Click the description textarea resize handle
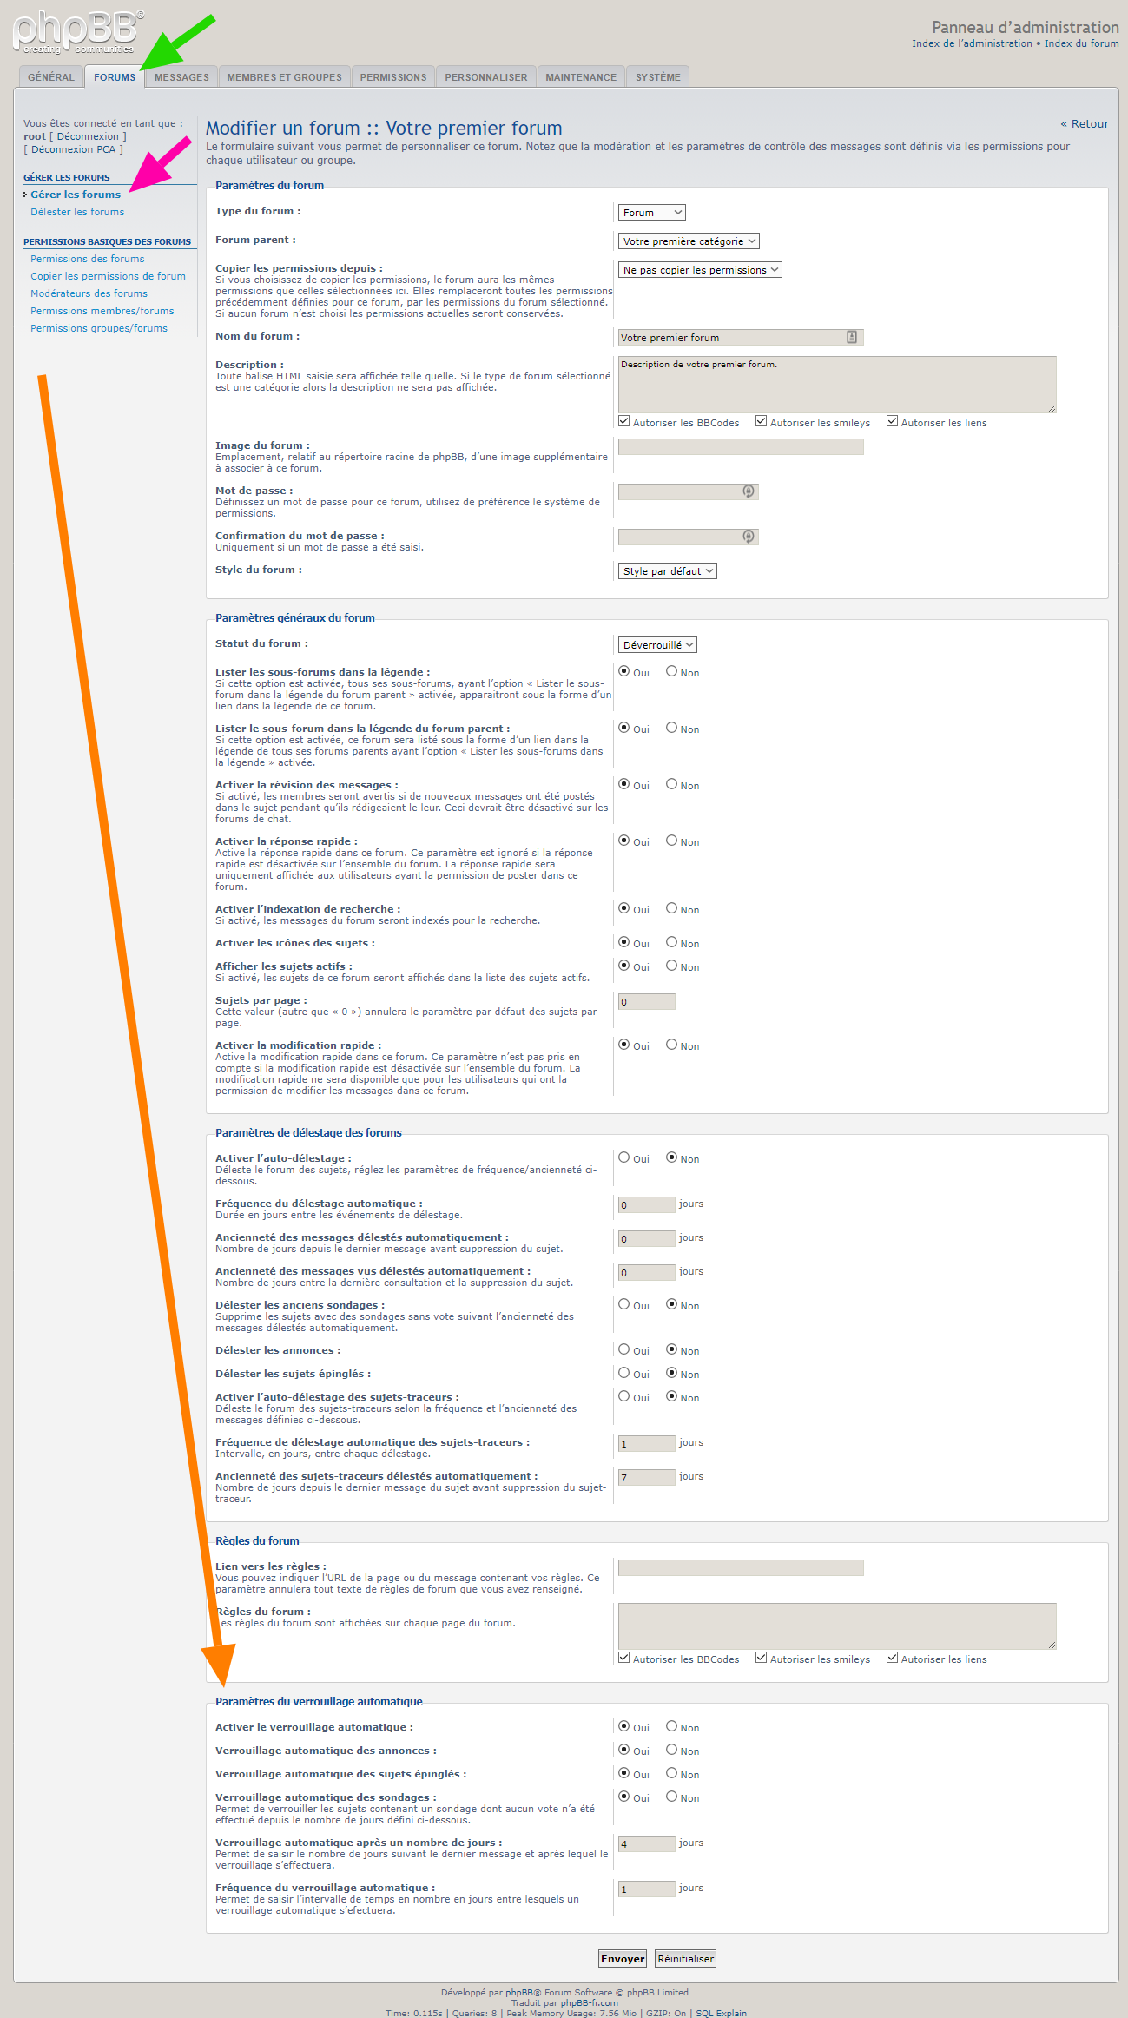Screen dimensions: 1128x2018 (x=1052, y=408)
